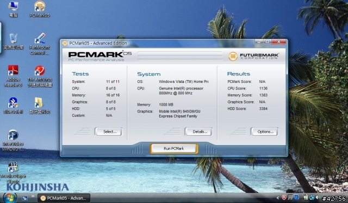Select PCMark05 taskbar button
The height and width of the screenshot is (203, 348).
tap(64, 198)
